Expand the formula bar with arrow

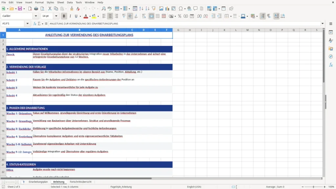click(323, 24)
